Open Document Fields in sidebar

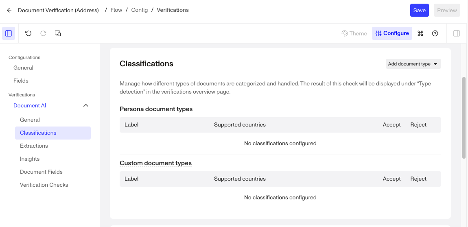point(41,172)
